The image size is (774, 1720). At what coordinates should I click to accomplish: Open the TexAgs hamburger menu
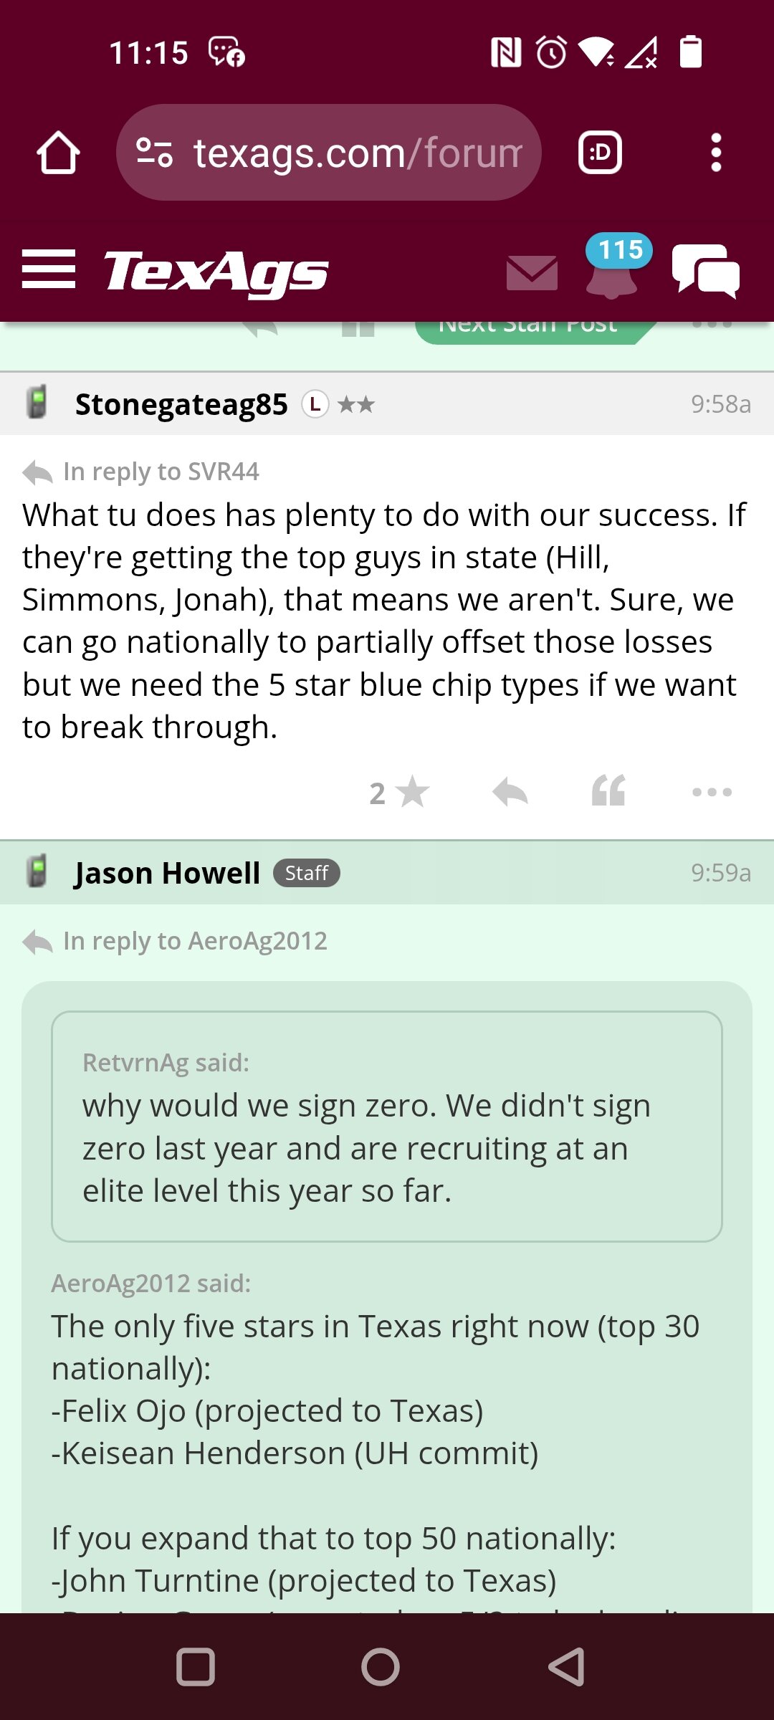[48, 269]
